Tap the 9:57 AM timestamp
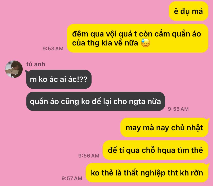Screen dimensions: 213x186 tap(72, 178)
